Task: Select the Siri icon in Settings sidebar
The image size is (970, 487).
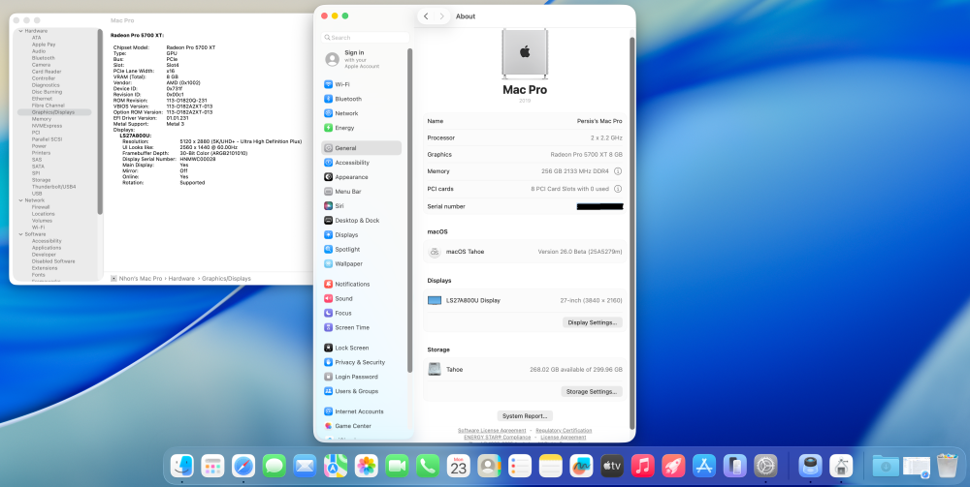Action: (329, 206)
